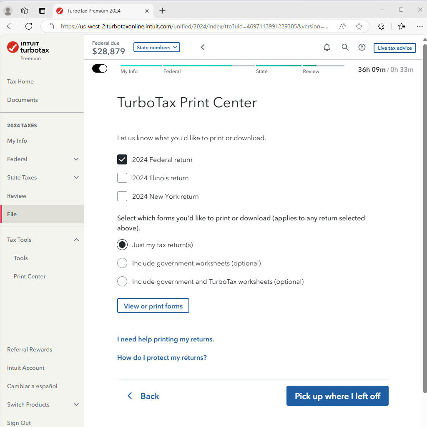427x427 pixels.
Task: Open Referral Rewards
Action: tap(30, 349)
